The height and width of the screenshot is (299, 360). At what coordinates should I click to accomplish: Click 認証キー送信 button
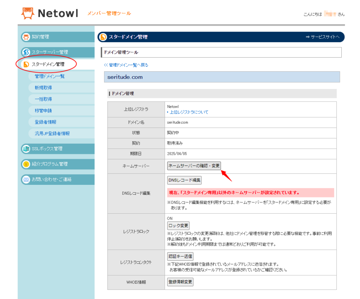pyautogui.click(x=180, y=256)
